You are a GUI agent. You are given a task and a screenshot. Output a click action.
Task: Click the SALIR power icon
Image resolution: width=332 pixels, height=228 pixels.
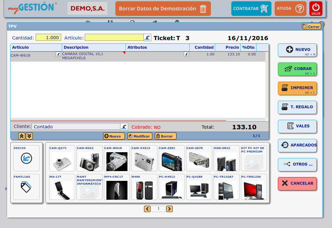(x=316, y=9)
